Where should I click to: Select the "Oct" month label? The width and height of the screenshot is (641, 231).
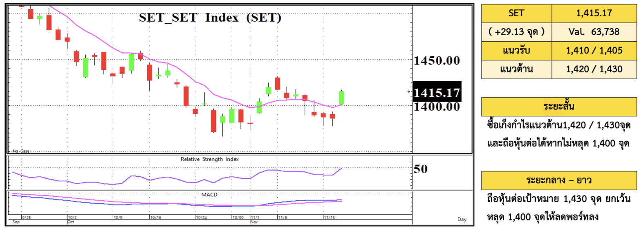(70, 222)
